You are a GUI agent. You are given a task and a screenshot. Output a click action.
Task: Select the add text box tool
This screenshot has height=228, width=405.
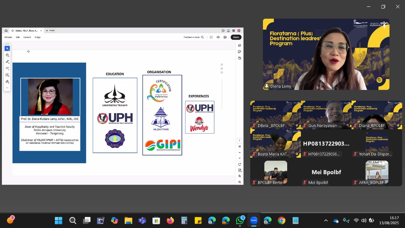7,75
